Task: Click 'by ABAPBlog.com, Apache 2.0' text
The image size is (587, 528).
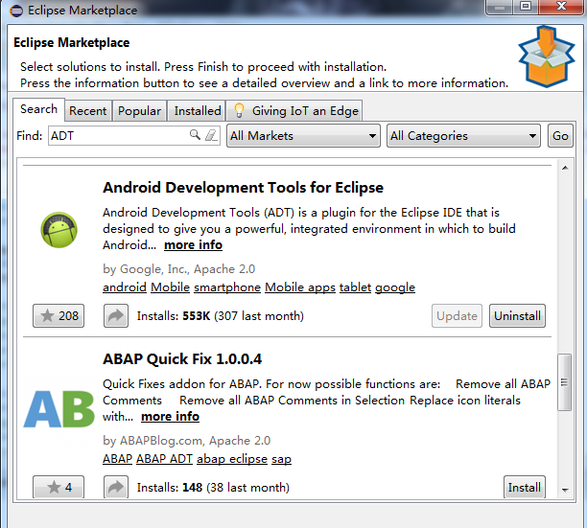Action: point(186,441)
